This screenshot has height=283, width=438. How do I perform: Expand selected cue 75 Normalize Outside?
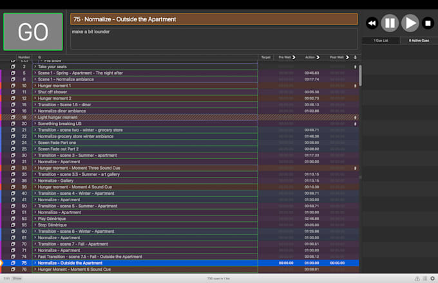[x=35, y=263]
